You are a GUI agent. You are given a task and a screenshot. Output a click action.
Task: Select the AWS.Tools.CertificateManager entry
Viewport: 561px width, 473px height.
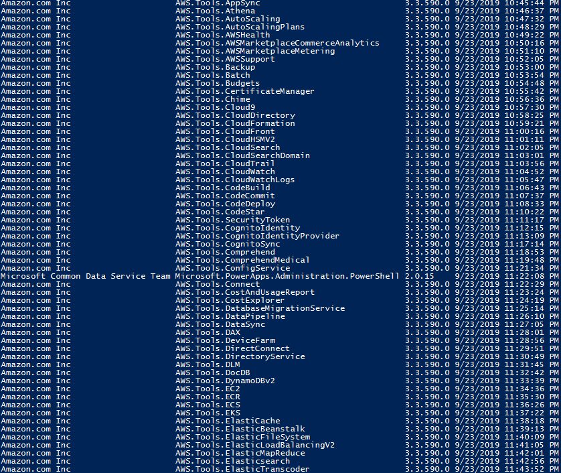point(245,91)
